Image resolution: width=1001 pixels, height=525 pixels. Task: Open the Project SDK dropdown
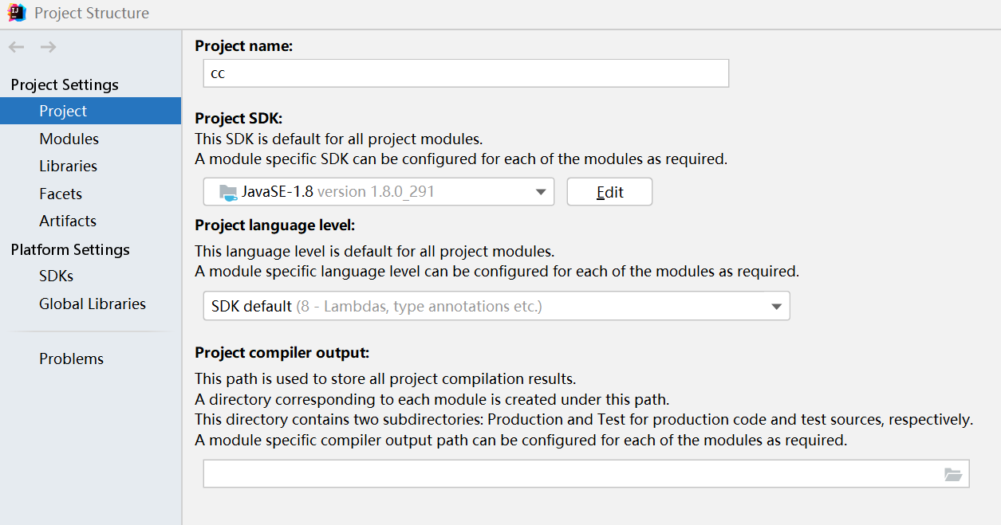pos(542,191)
